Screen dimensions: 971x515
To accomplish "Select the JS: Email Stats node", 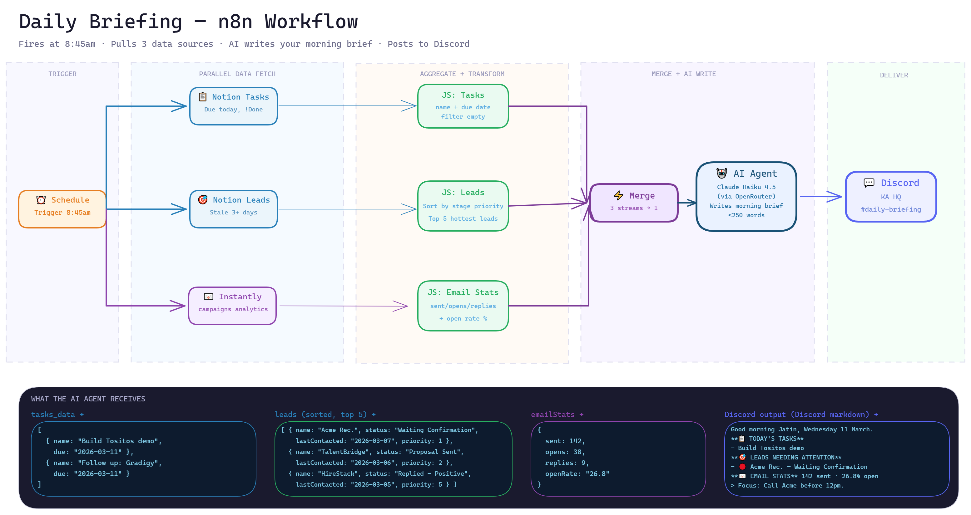I will point(463,306).
